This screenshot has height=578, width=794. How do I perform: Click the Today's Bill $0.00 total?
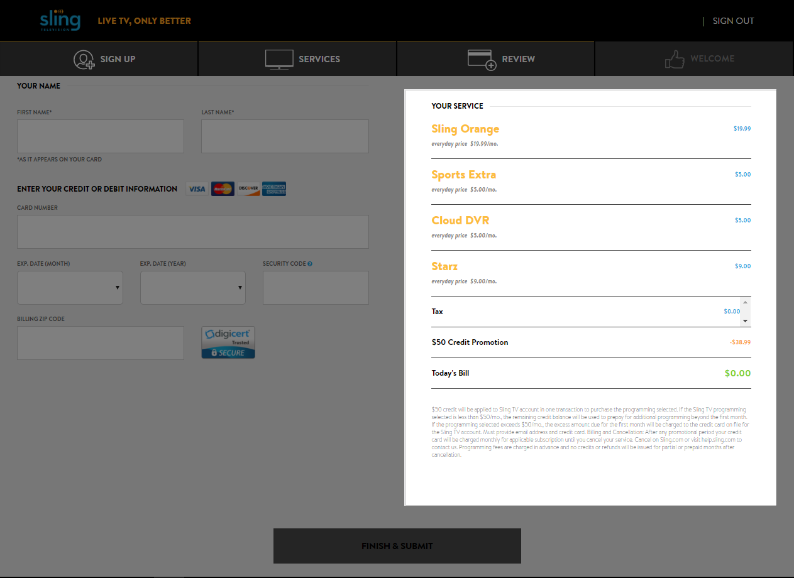point(737,373)
